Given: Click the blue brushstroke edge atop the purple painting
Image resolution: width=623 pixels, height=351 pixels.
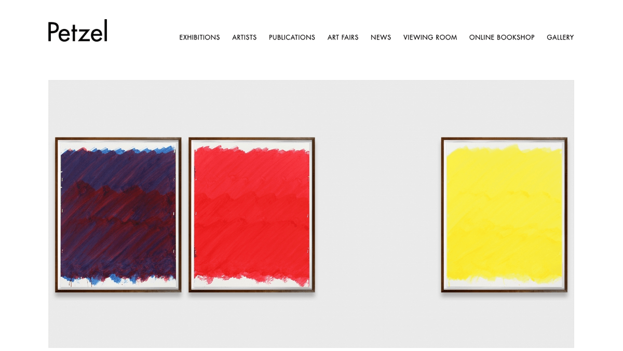Looking at the screenshot, I should coord(118,151).
